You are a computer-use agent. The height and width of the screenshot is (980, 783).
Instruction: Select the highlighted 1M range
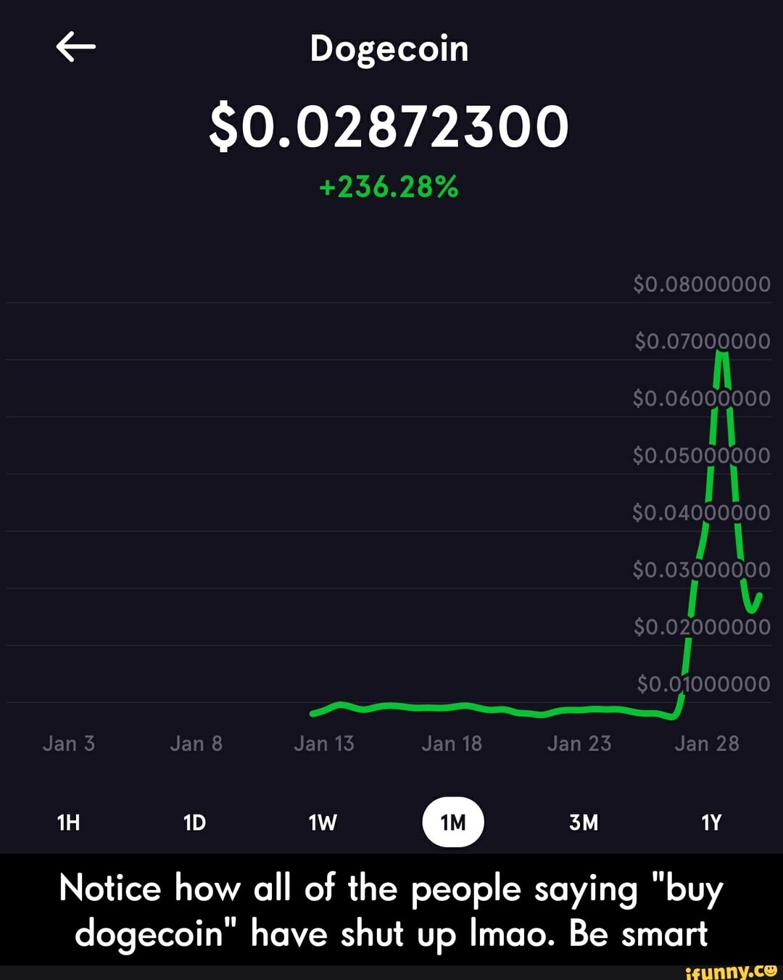[x=453, y=822]
